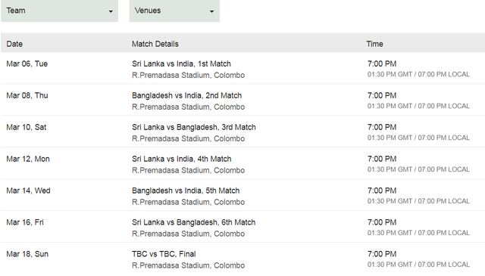Open Sri Lanka vs Bangladesh 6th Match
The image size is (485, 276).
pyautogui.click(x=194, y=222)
